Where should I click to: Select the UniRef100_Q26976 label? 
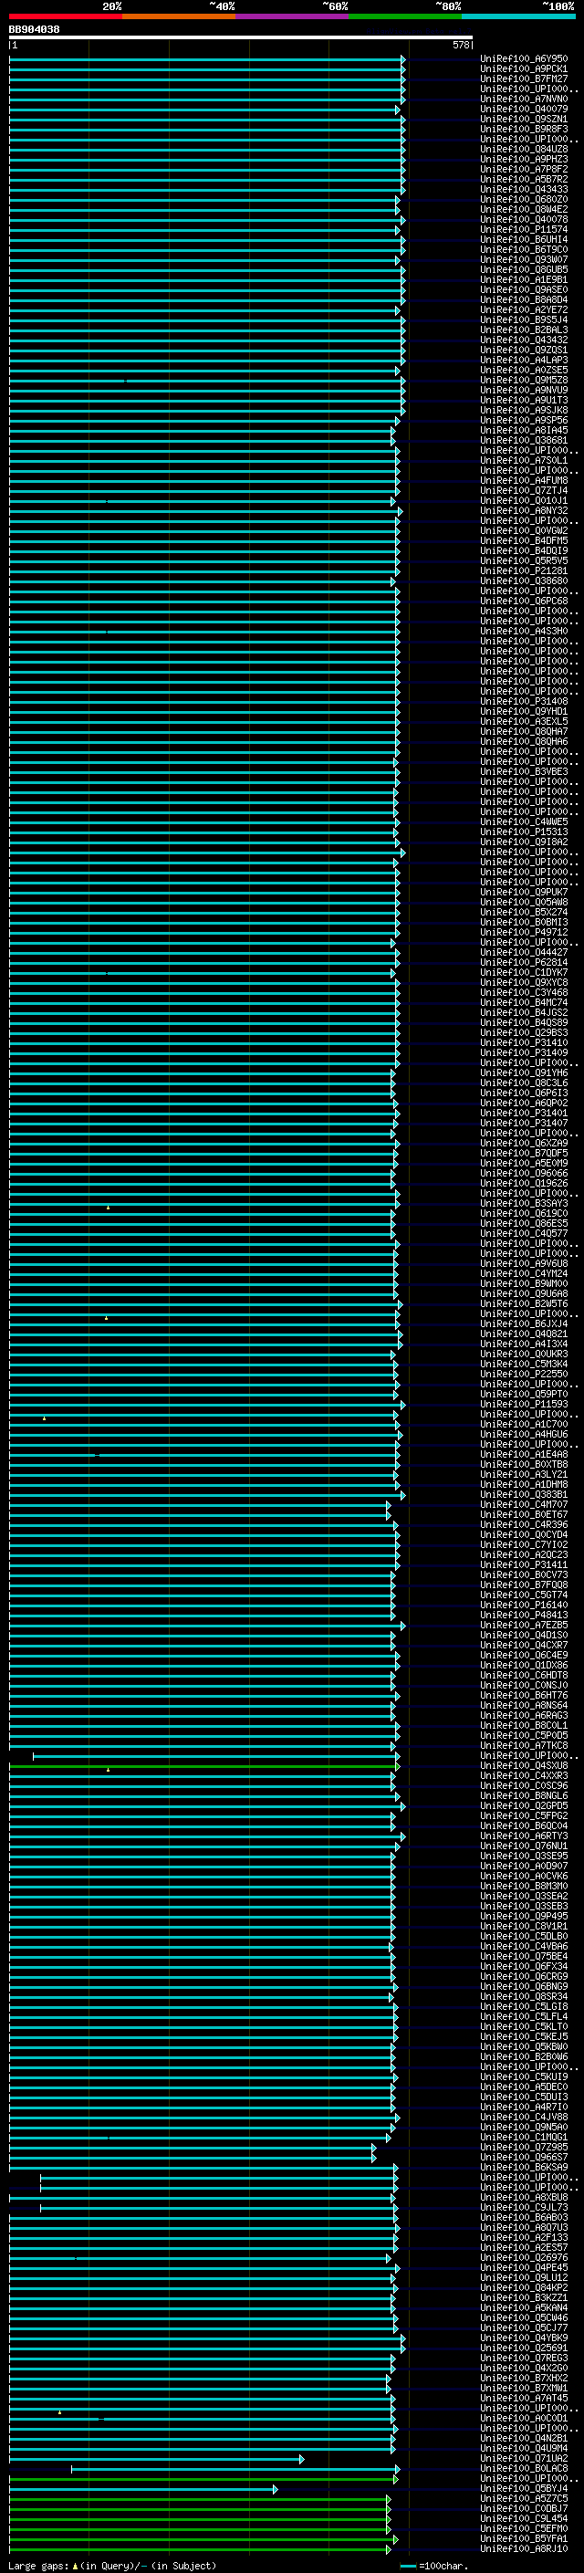[x=524, y=2257]
